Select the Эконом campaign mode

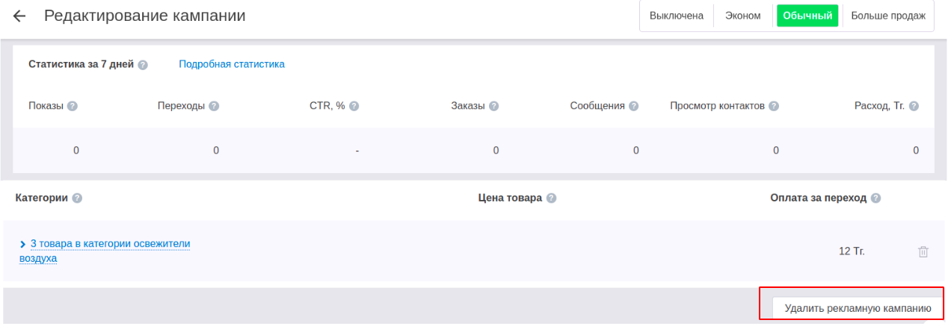click(743, 16)
